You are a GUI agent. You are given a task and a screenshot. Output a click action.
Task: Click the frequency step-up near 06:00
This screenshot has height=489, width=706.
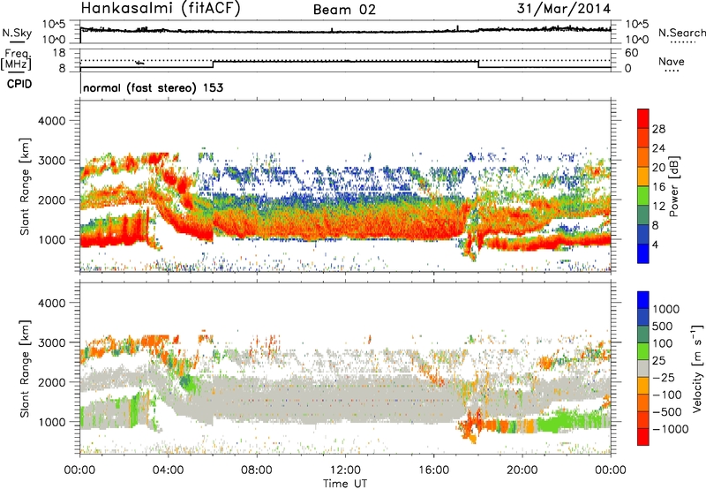coord(213,64)
